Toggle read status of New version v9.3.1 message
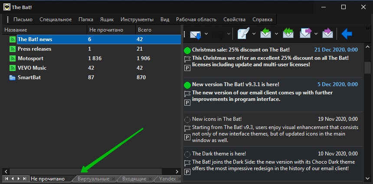The image size is (373, 184). [x=187, y=85]
